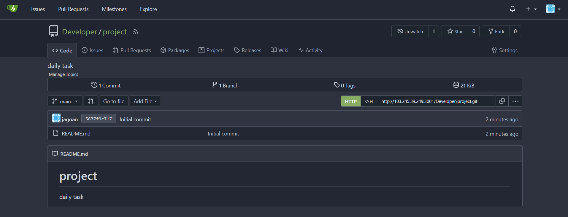The width and height of the screenshot is (568, 217).
Task: View the 0 Tags list
Action: click(345, 85)
